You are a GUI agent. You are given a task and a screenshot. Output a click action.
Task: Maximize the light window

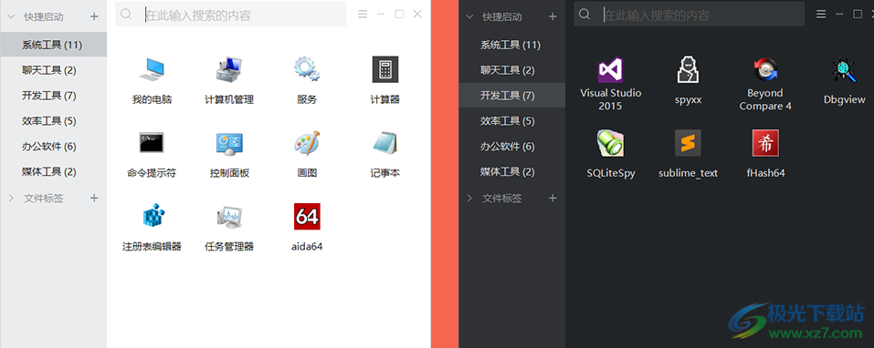[x=399, y=15]
